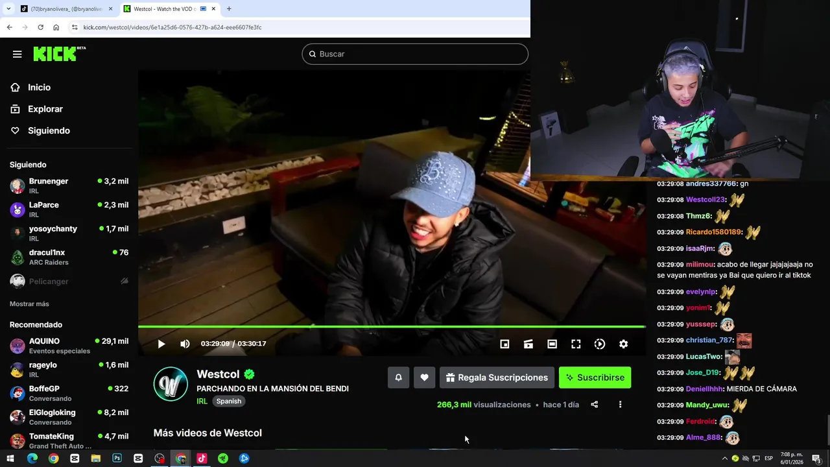This screenshot has height=467, width=830.
Task: Click chat user milimou name
Action: pos(700,265)
